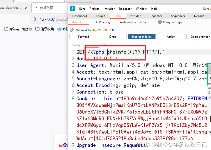Select the Intercept sub-tab
The height and width of the screenshot is (150, 211).
click(x=78, y=22)
